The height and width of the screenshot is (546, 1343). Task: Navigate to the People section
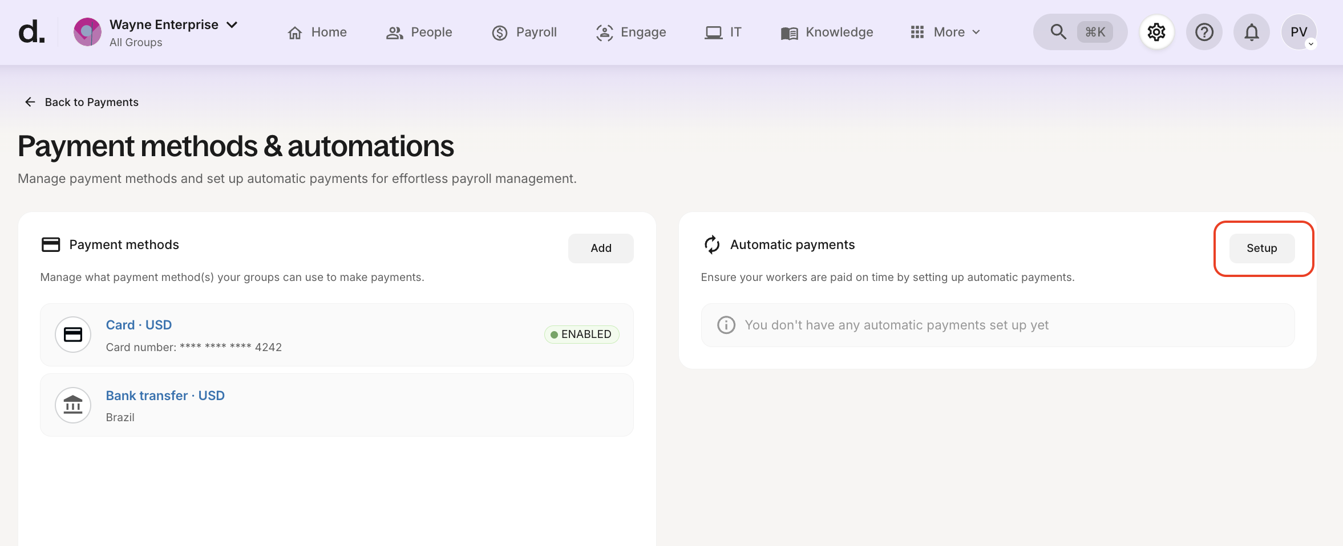(x=419, y=32)
